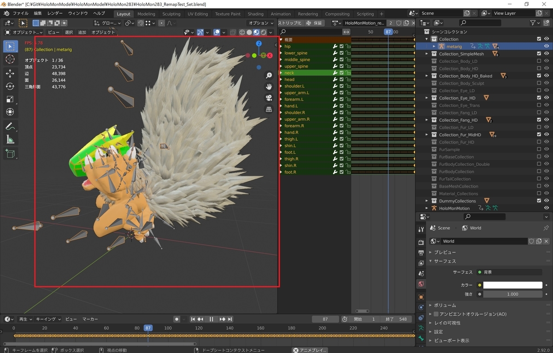Open the 追加 menu in the viewport header
The image size is (553, 353).
click(82, 32)
